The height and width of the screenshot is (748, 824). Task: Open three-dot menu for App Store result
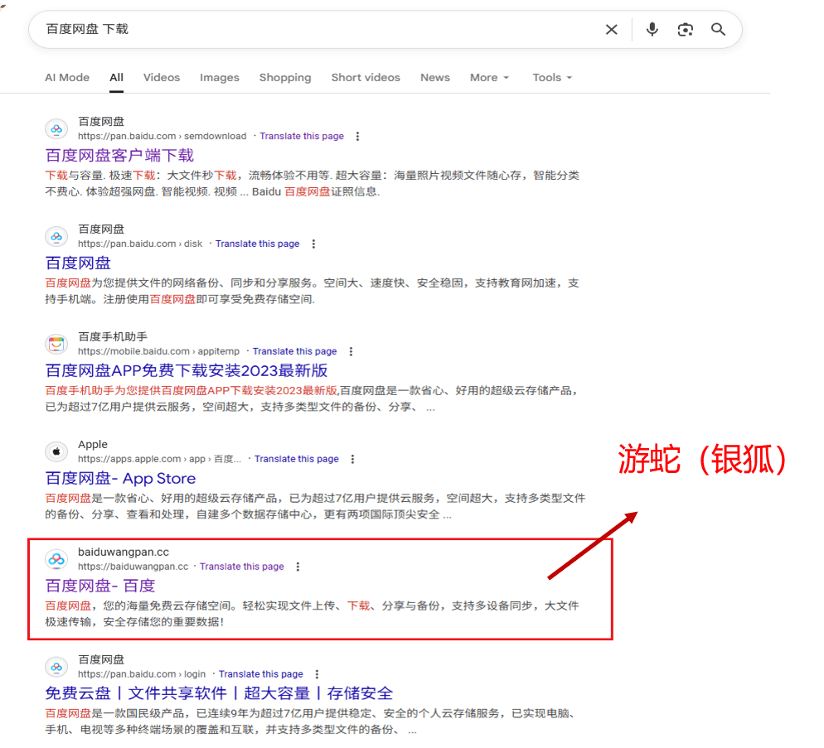tap(352, 459)
